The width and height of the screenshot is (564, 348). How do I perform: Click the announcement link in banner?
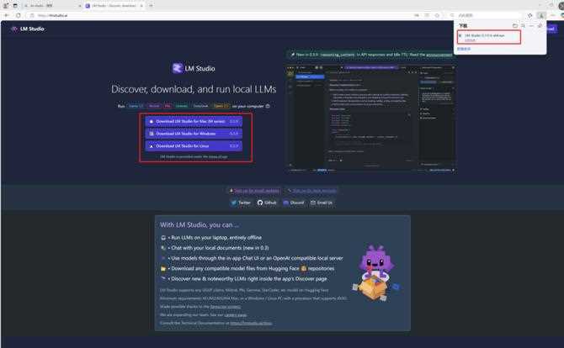coord(439,55)
